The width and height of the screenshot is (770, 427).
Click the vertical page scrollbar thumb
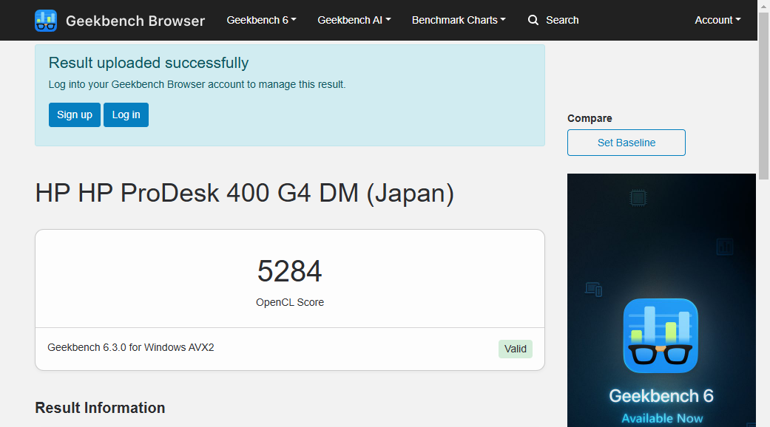(x=763, y=96)
